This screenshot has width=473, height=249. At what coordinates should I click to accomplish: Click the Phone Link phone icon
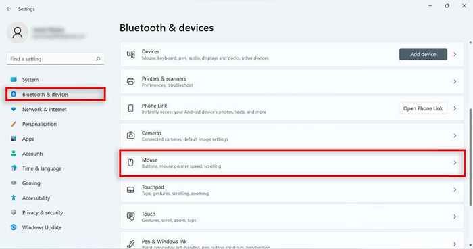coord(130,108)
